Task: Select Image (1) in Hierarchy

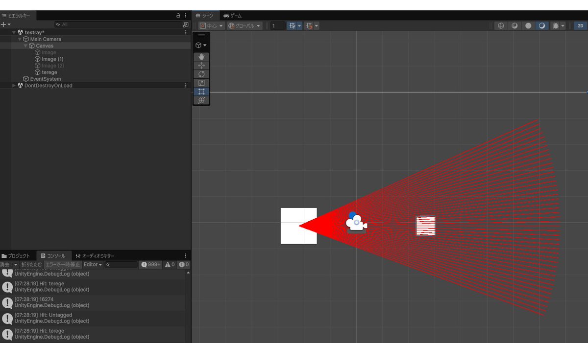Action: 52,59
